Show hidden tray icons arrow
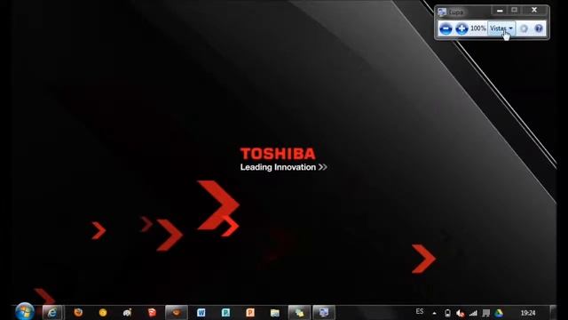The image size is (568, 320). point(434,313)
